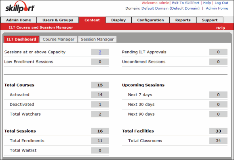
Task: Click the Total Waitlist value 0
Action: (x=100, y=150)
